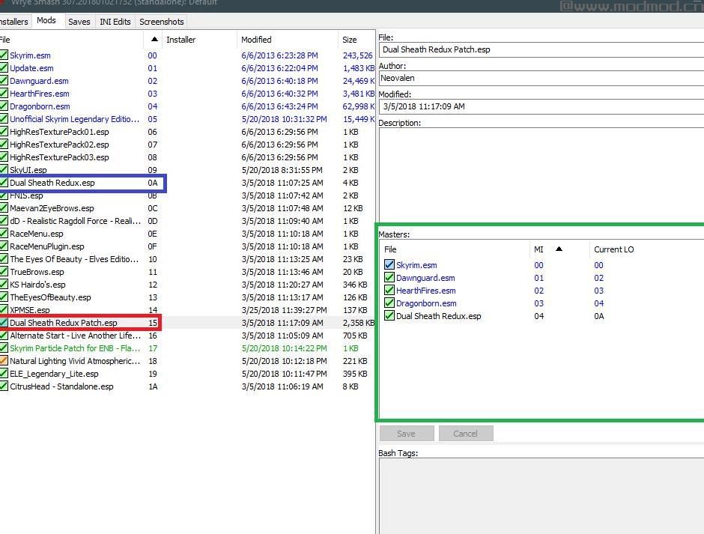Viewport: 704px width, 534px height.
Task: Select TheEyesOfBeauty.esp row
Action: click(x=187, y=297)
